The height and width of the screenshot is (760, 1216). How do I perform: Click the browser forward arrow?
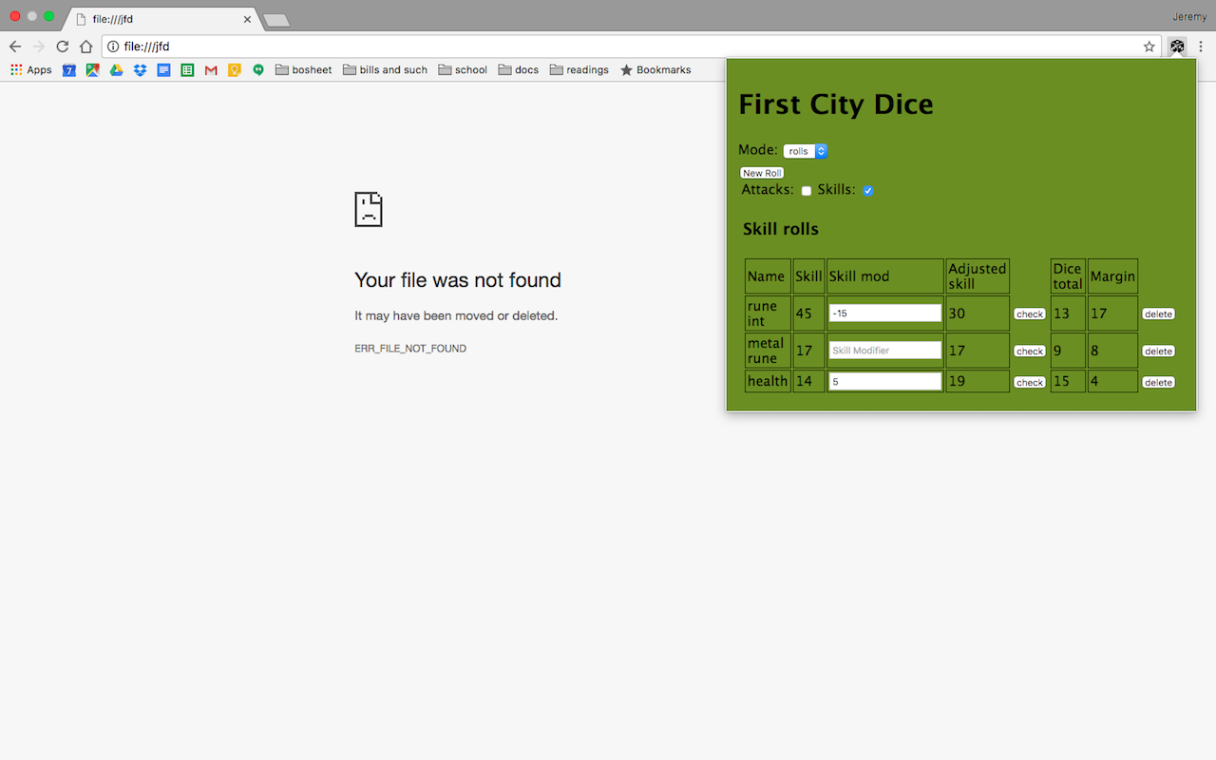(39, 46)
